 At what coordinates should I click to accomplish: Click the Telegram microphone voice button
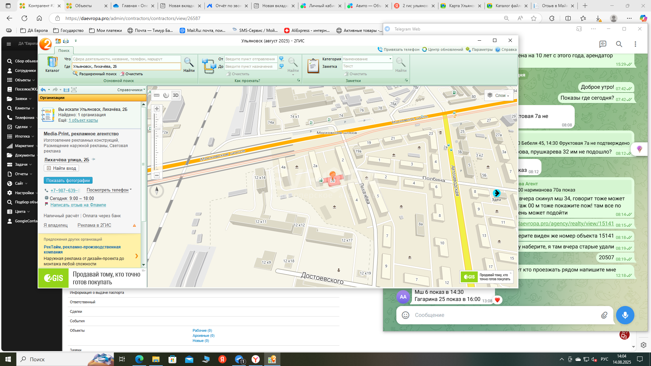625,315
